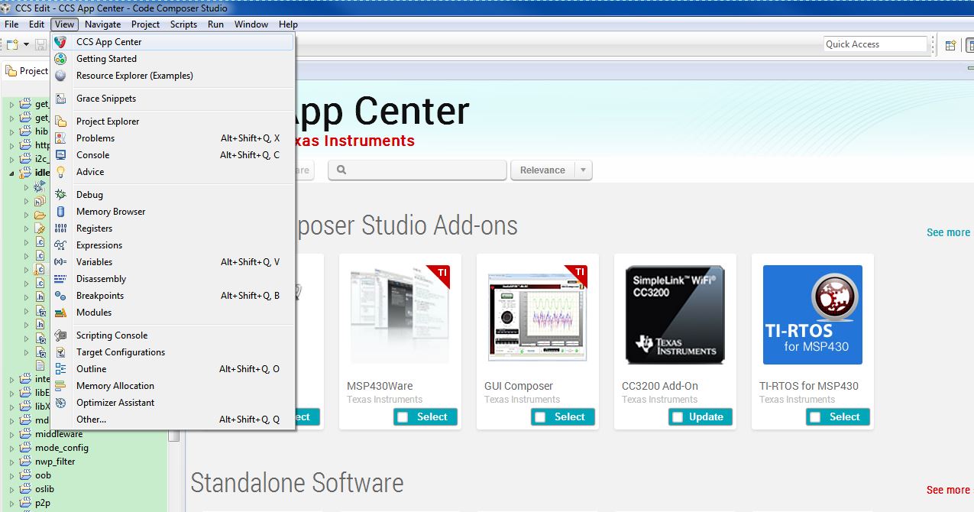Click the GUI Composer thumbnail
Viewport: 974px width, 512px height.
click(538, 315)
